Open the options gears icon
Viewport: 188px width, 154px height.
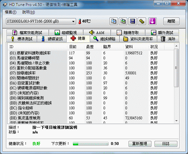point(142,21)
